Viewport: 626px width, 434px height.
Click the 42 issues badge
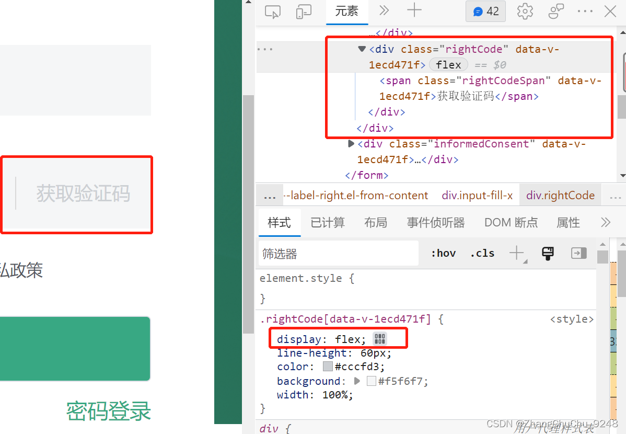point(485,10)
